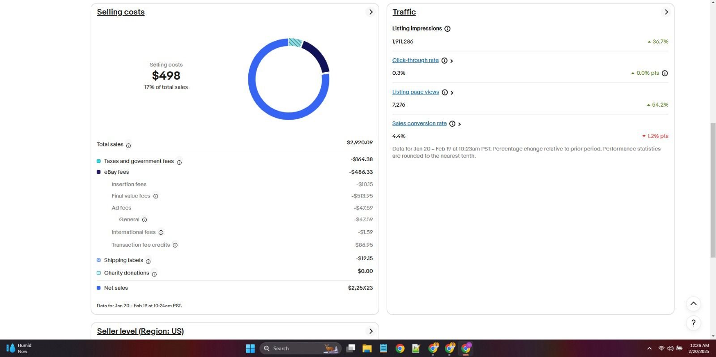The width and height of the screenshot is (716, 357).
Task: Click the Charity donations legend swatch
Action: pyautogui.click(x=98, y=273)
